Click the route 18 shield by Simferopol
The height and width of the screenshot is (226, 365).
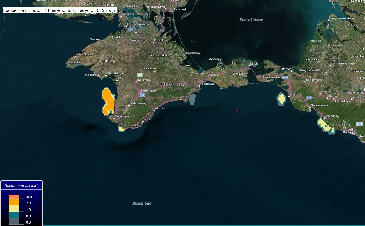[143, 95]
